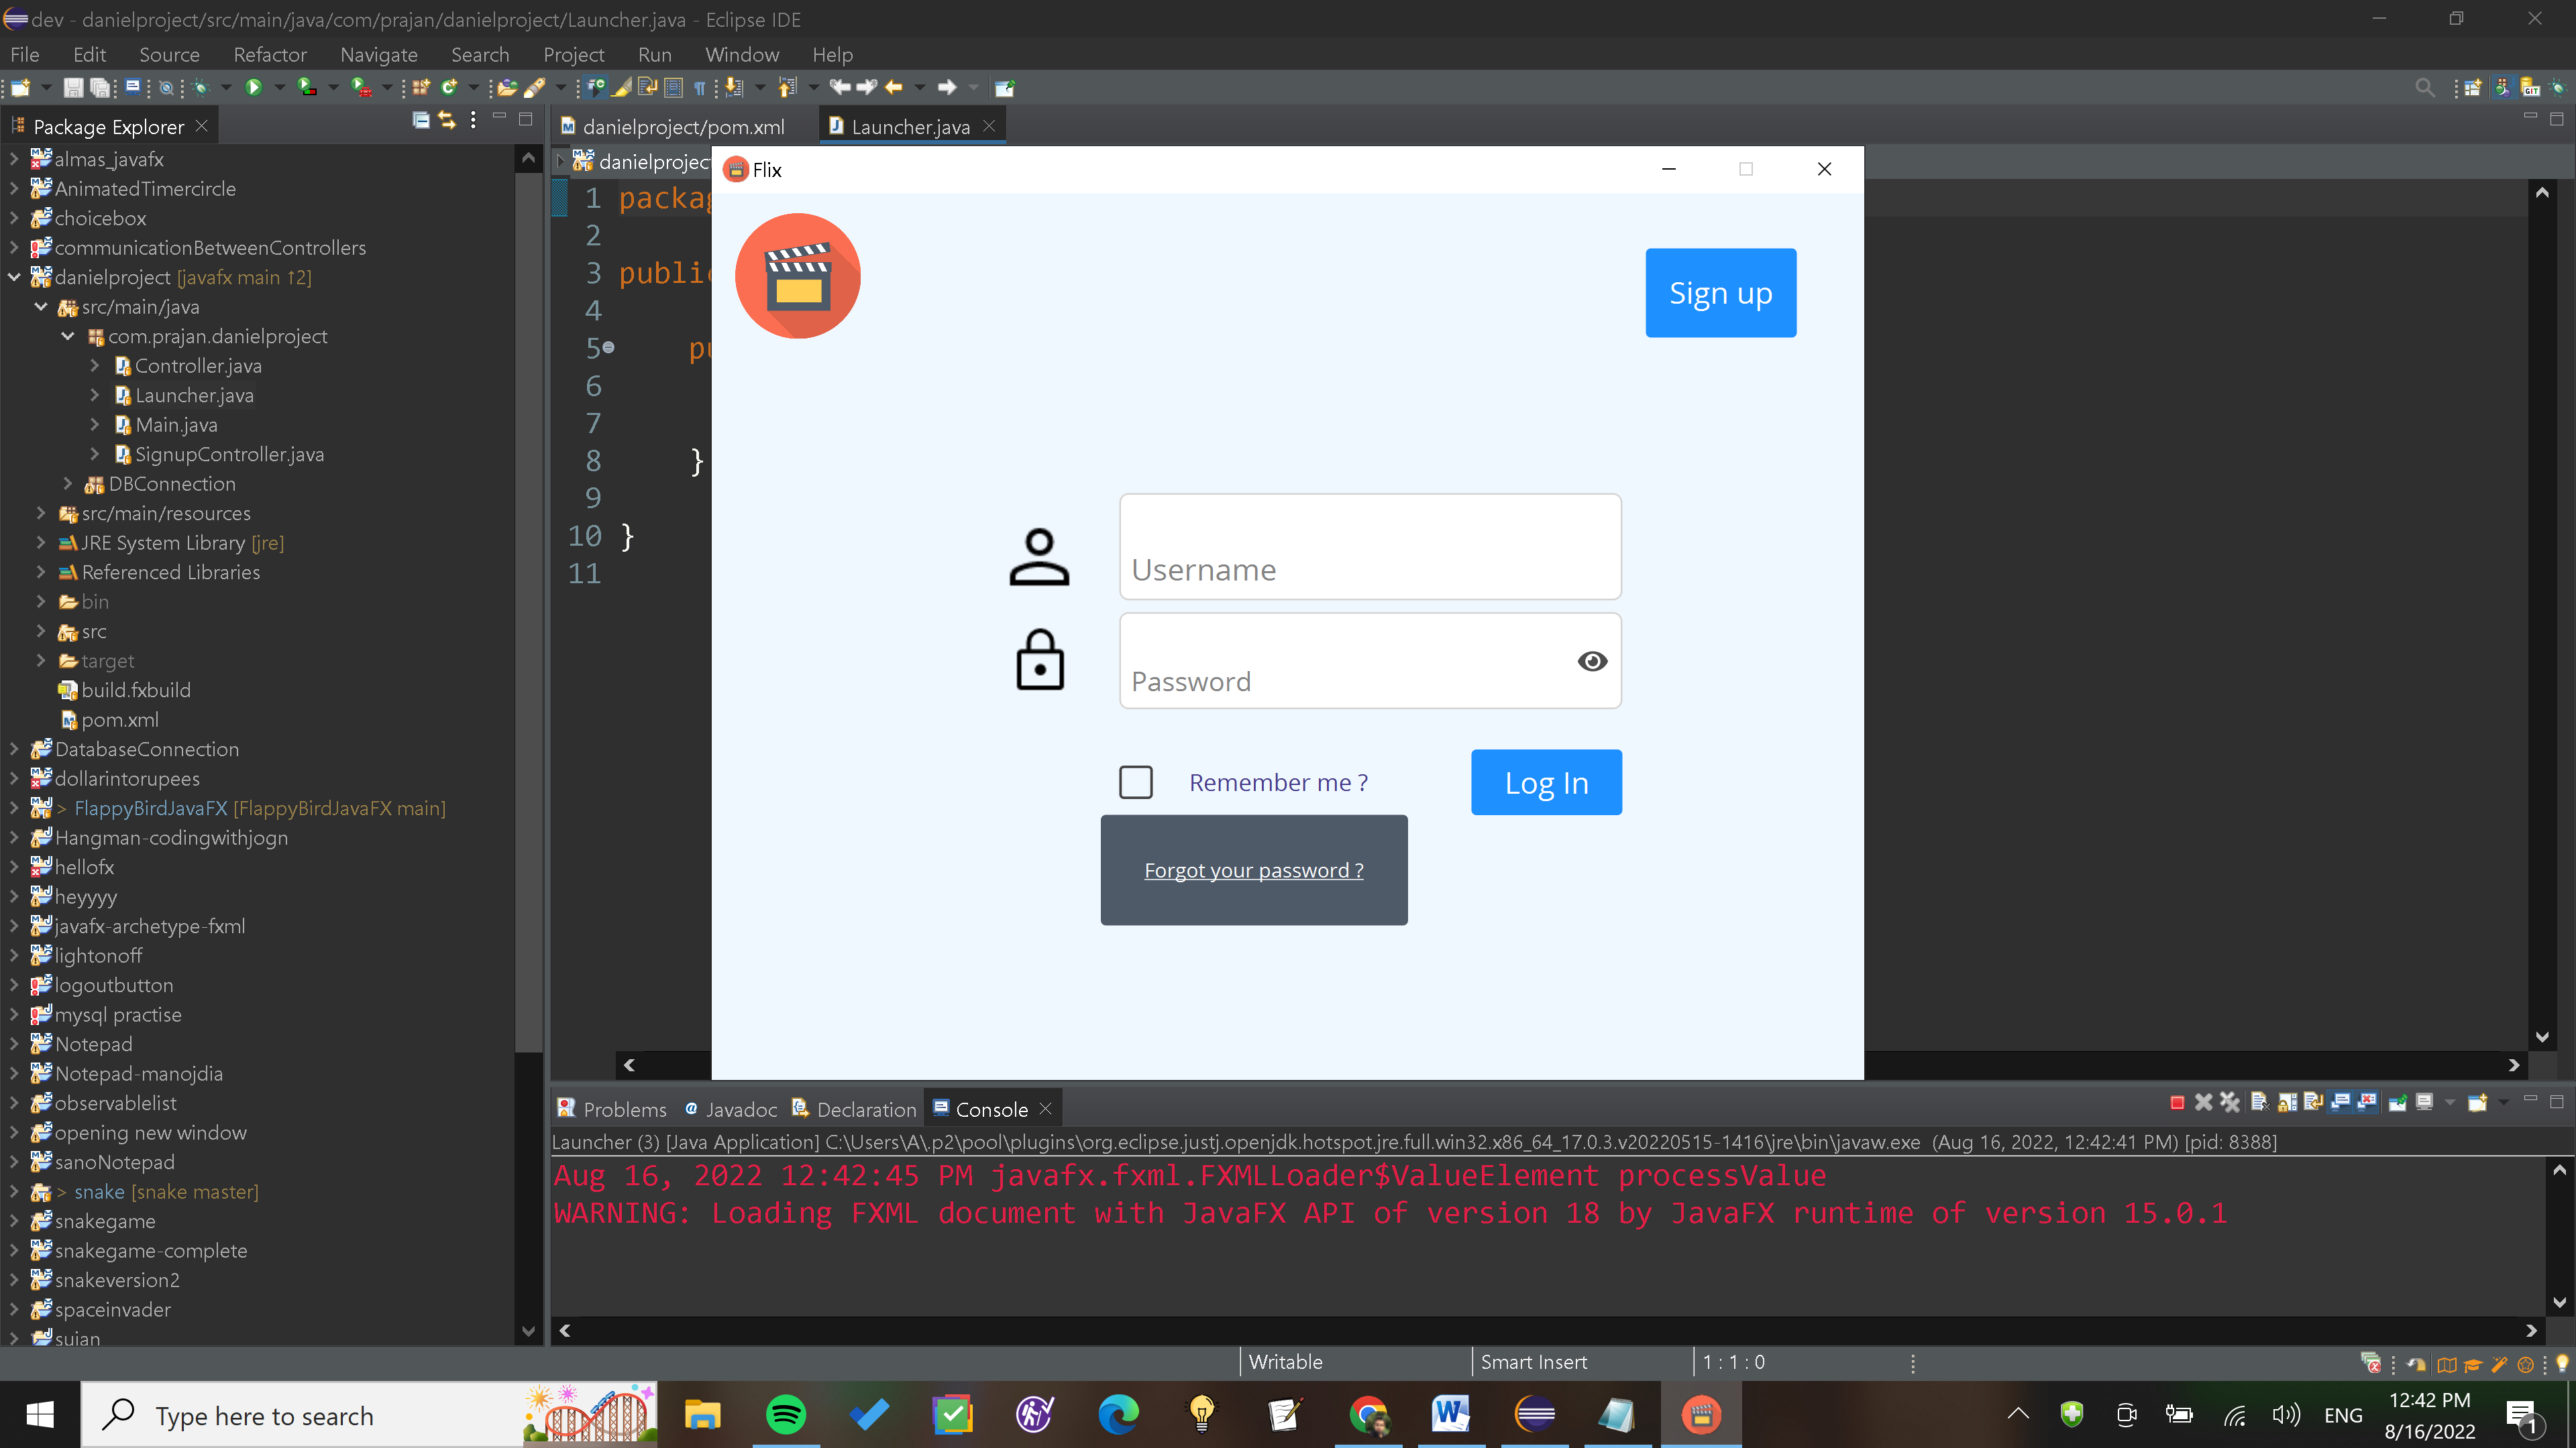2576x1448 pixels.
Task: Switch to the danielproject/pom.xml editor tab
Action: point(682,127)
